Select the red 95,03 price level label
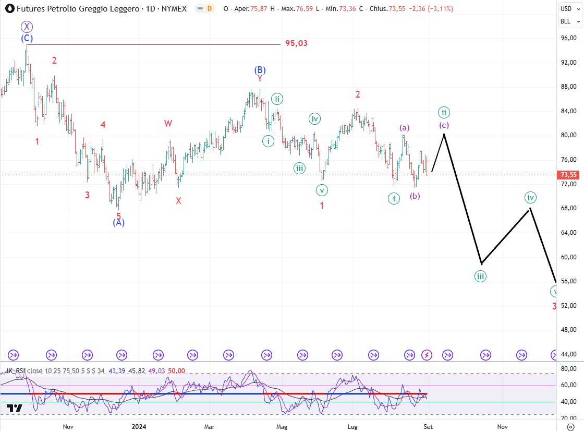 [x=297, y=43]
